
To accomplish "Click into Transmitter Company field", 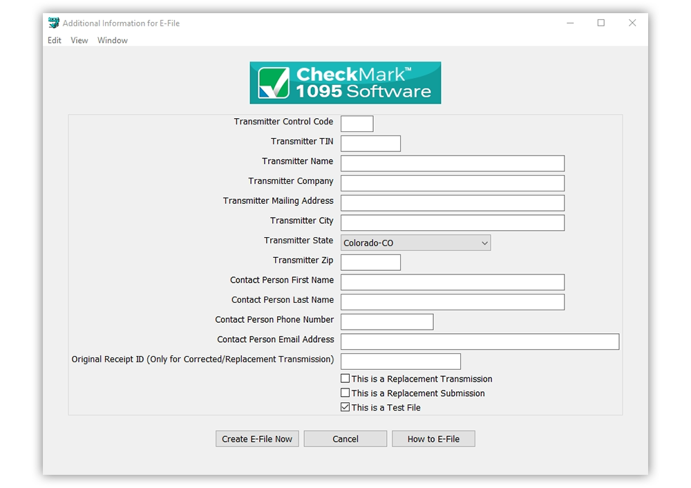I will pyautogui.click(x=453, y=183).
